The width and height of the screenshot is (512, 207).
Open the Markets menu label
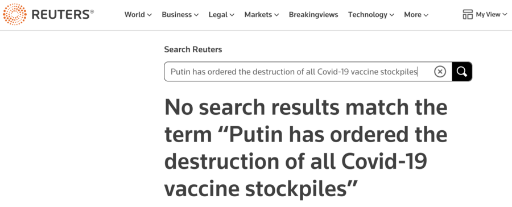point(258,15)
